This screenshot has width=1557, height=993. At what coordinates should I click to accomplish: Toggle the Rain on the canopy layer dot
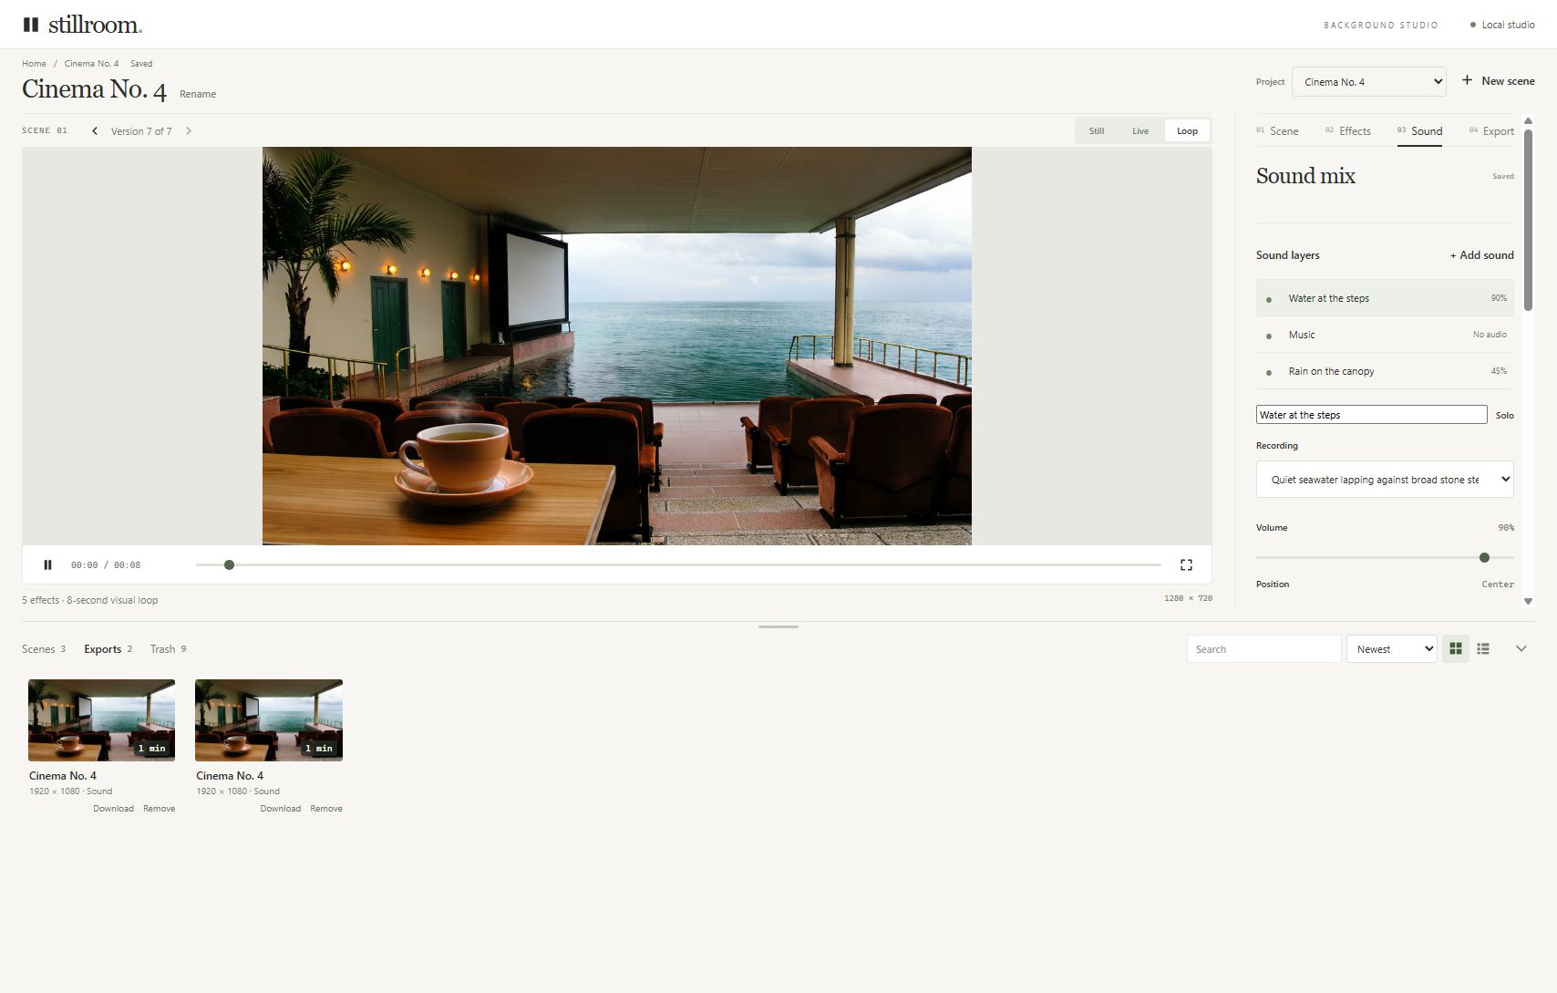pyautogui.click(x=1269, y=372)
